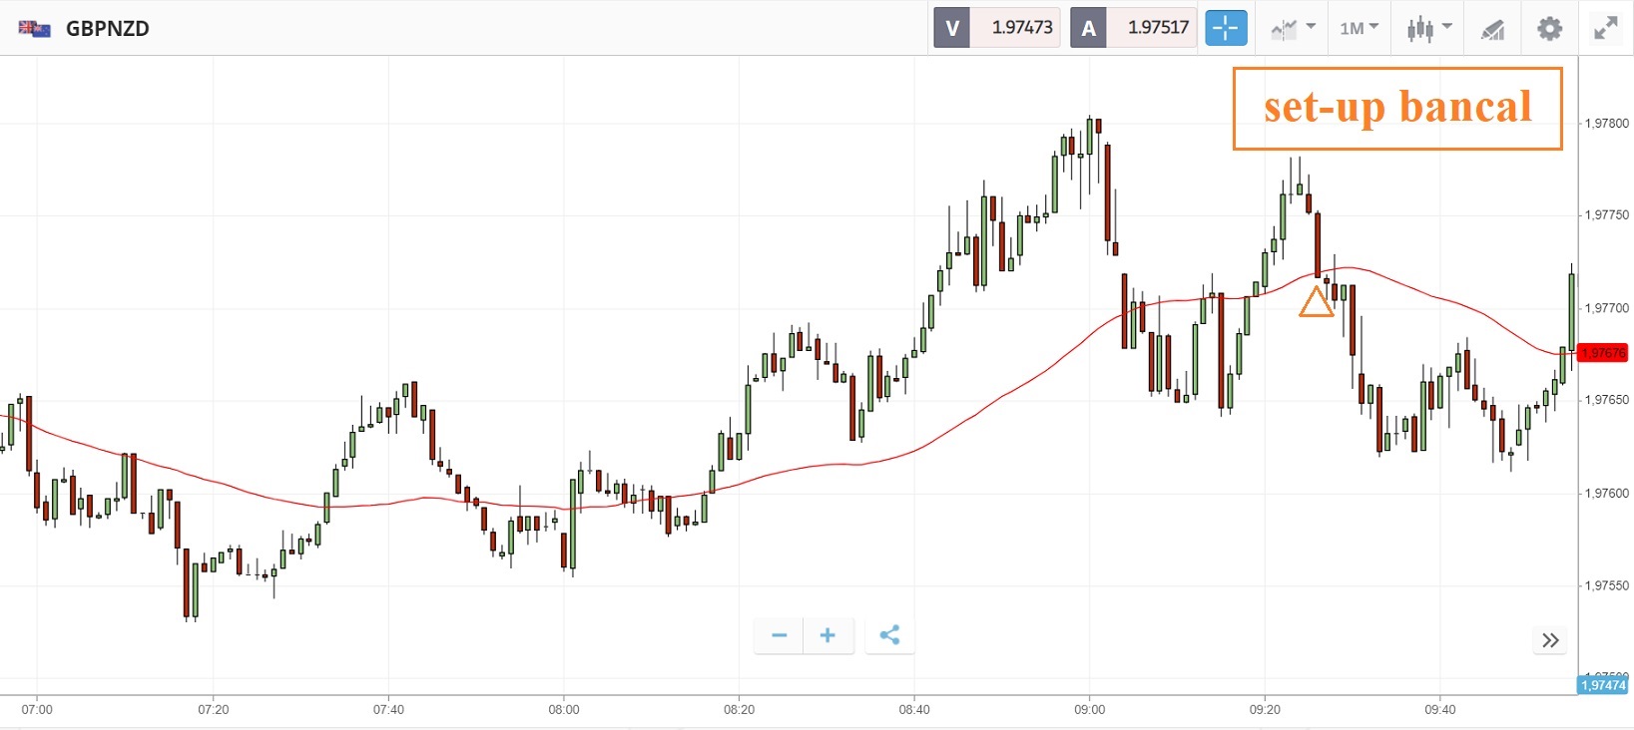Click the V sell button
This screenshot has height=730, width=1634.
coord(952,28)
